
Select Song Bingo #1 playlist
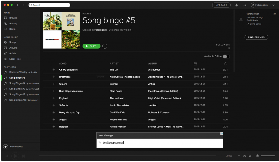coord(24,100)
